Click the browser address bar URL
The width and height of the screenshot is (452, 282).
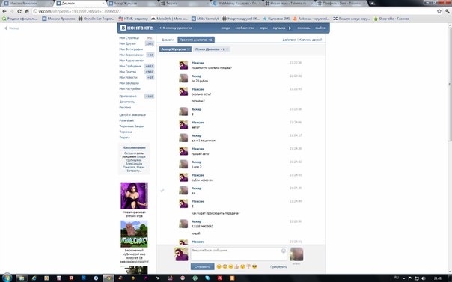(80, 11)
